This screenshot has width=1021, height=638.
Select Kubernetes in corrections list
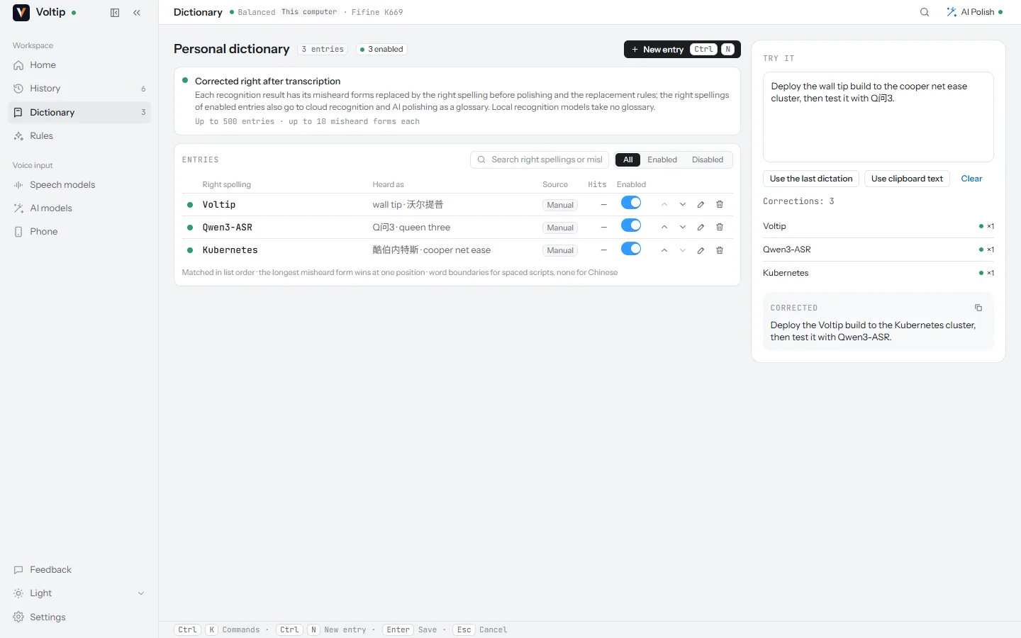tap(878, 273)
